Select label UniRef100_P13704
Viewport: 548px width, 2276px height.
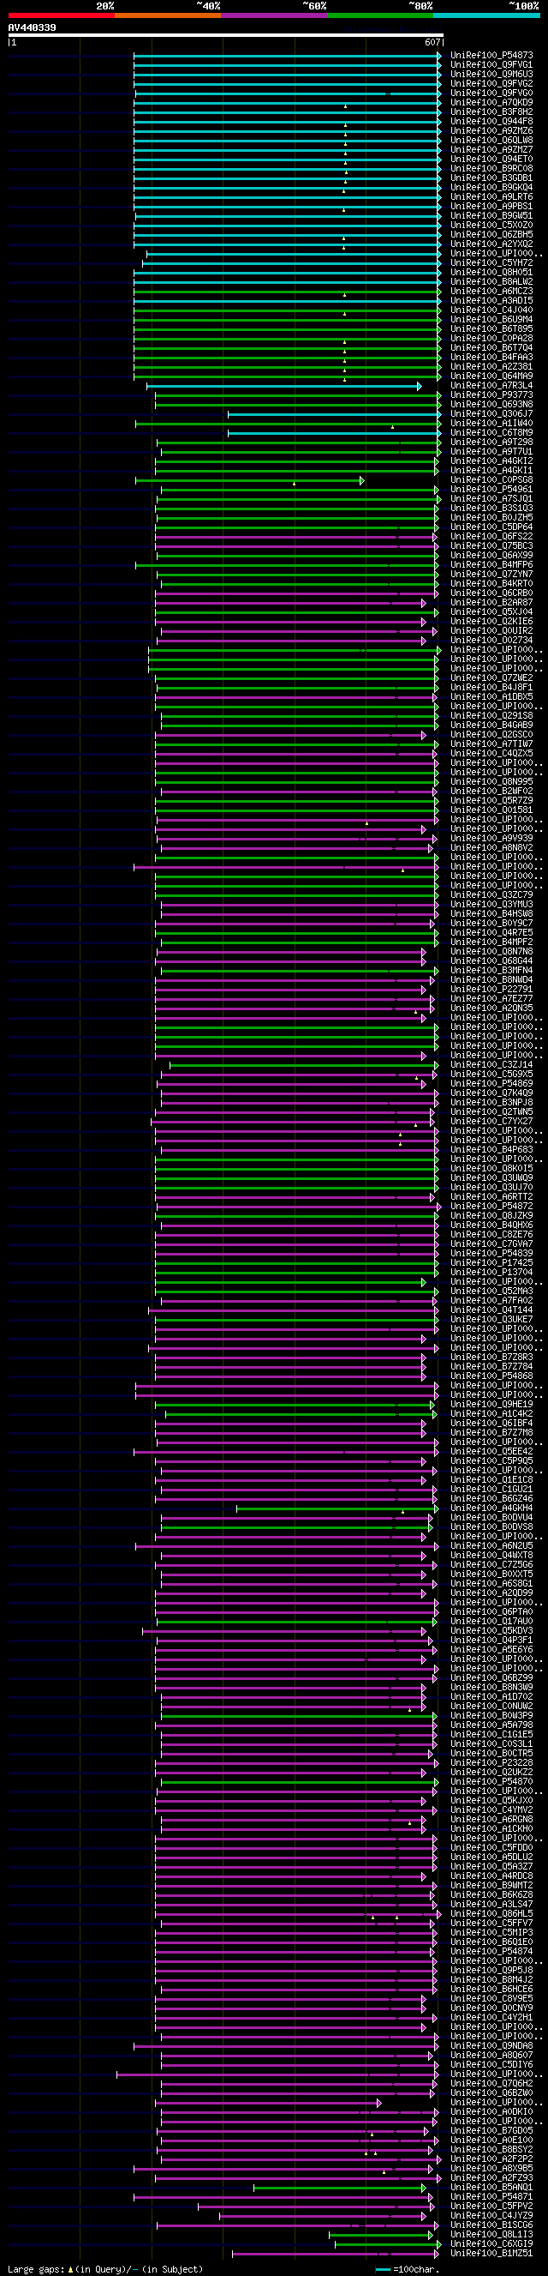[491, 1273]
